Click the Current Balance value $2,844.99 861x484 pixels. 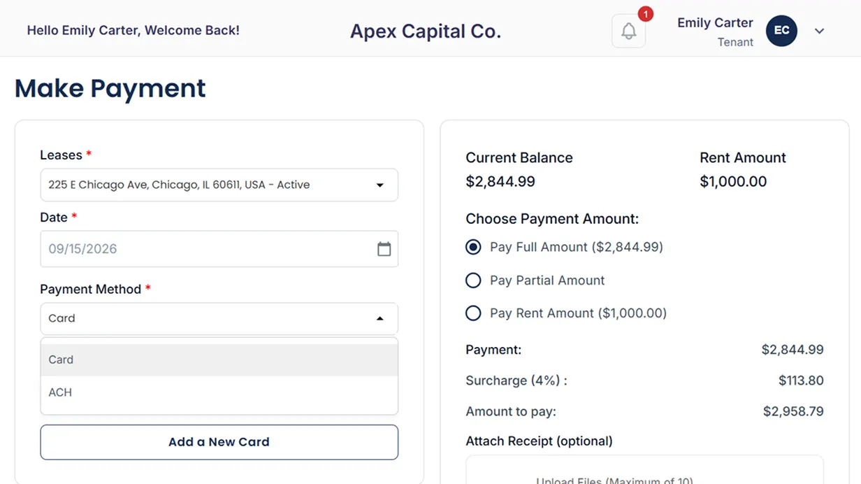(x=500, y=182)
